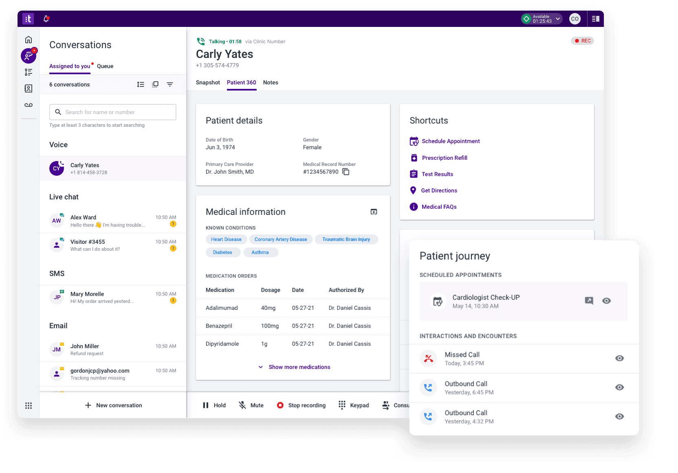Image resolution: width=678 pixels, height=473 pixels.
Task: Switch to the Queue tab
Action: coord(105,66)
